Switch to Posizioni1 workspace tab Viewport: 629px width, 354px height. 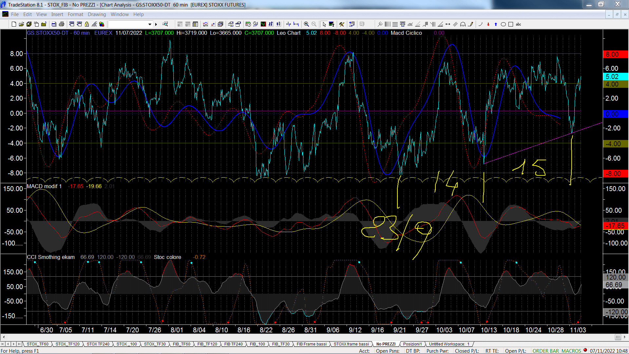(412, 344)
